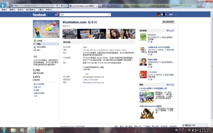
Task: Click the Keelung Rd. Taipei address link
Action: point(104,50)
